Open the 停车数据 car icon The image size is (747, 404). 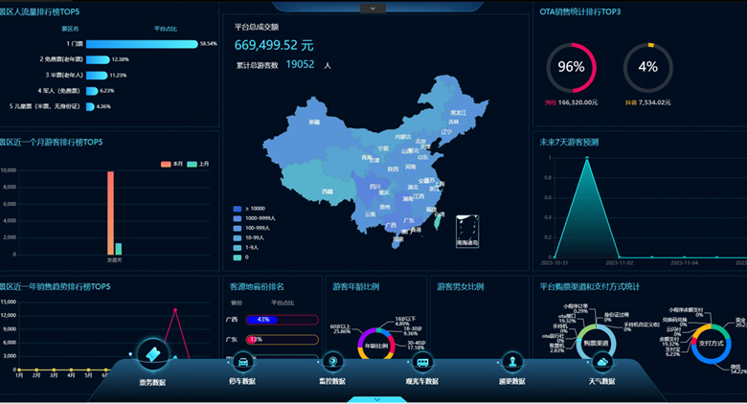coord(243,362)
